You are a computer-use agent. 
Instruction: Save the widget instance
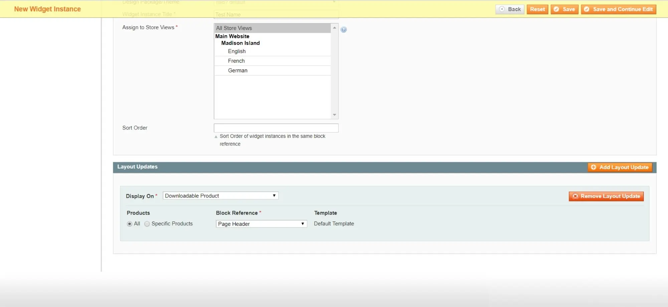pyautogui.click(x=564, y=9)
